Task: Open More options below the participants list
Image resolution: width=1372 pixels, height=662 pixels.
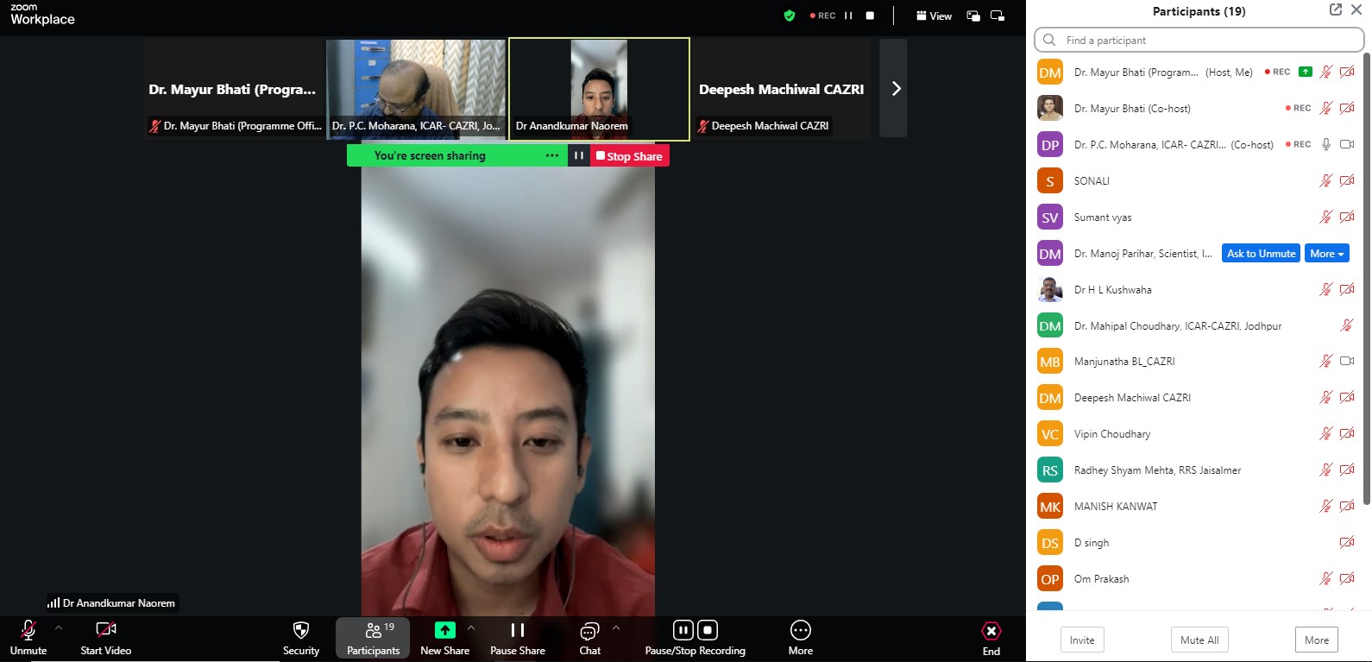Action: point(1316,640)
